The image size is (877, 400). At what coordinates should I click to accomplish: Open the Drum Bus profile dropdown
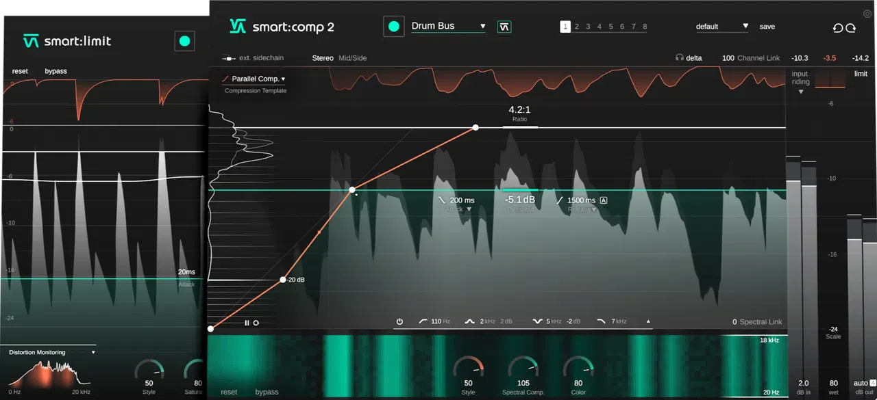(448, 27)
